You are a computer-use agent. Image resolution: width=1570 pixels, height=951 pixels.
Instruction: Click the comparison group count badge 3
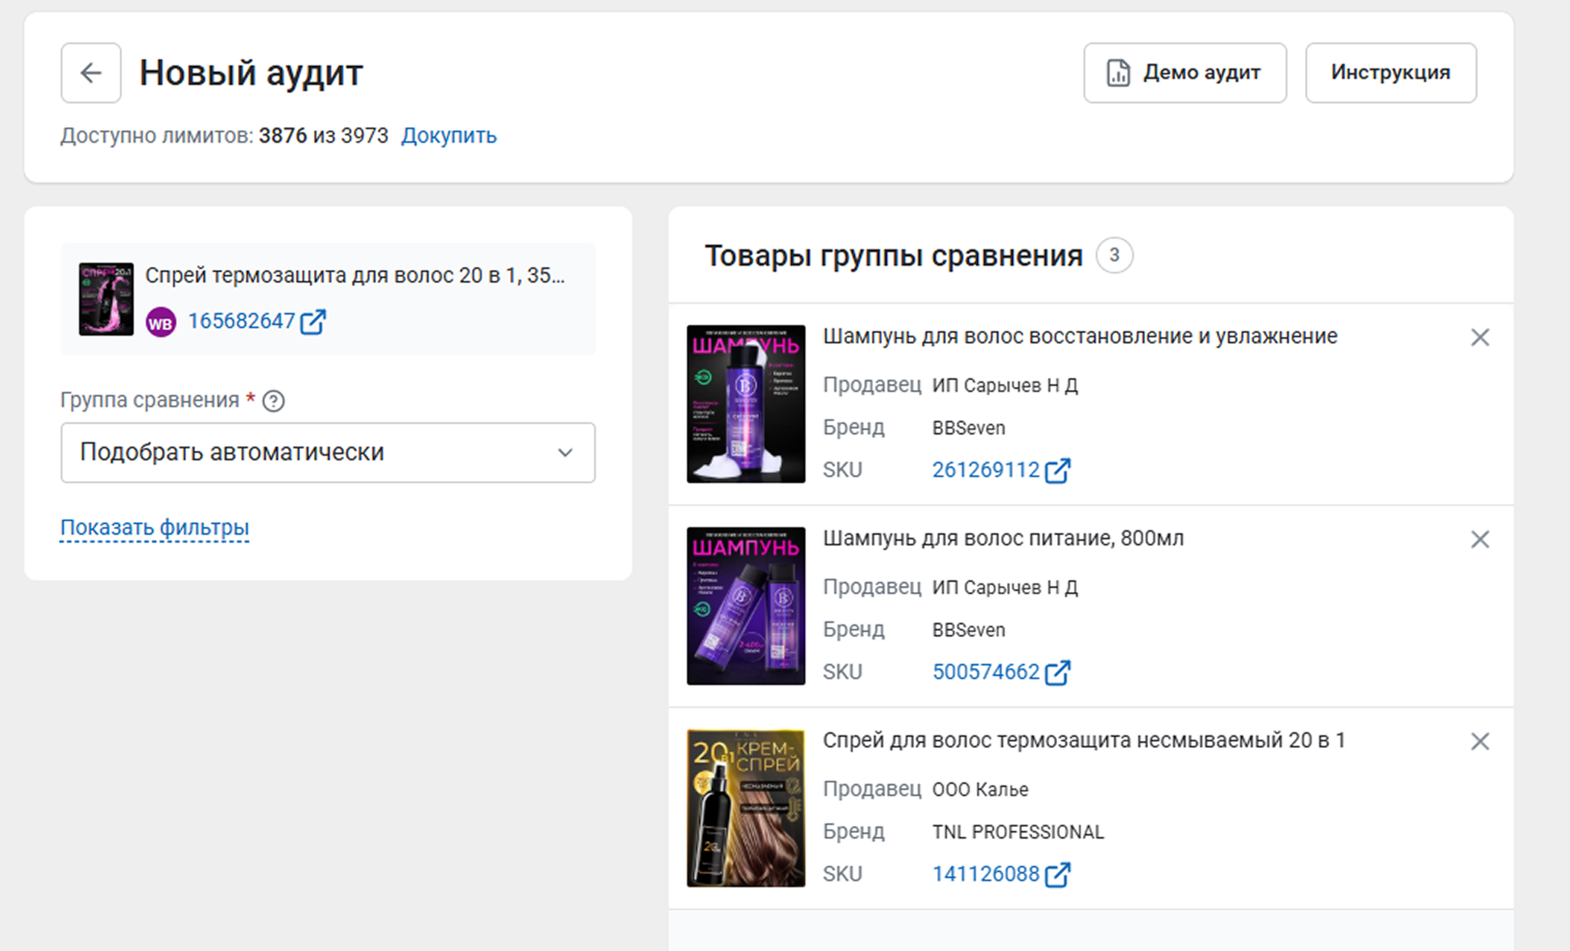tap(1113, 256)
